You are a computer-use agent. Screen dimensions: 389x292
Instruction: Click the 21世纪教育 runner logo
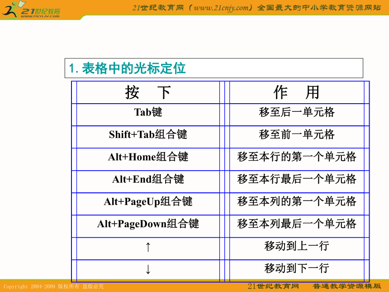31,10
